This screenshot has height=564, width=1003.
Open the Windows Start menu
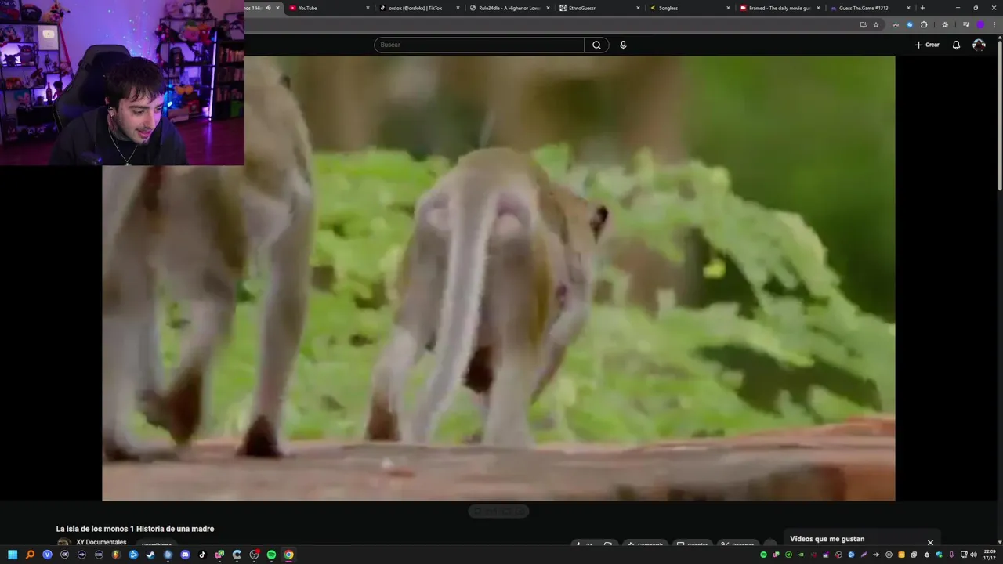[13, 555]
